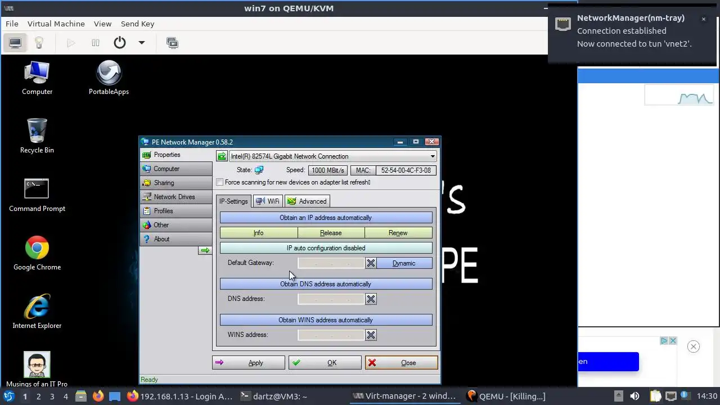Switch to the 192.168.1.13 Login Firefox window
The height and width of the screenshot is (405, 720).
pos(179,397)
